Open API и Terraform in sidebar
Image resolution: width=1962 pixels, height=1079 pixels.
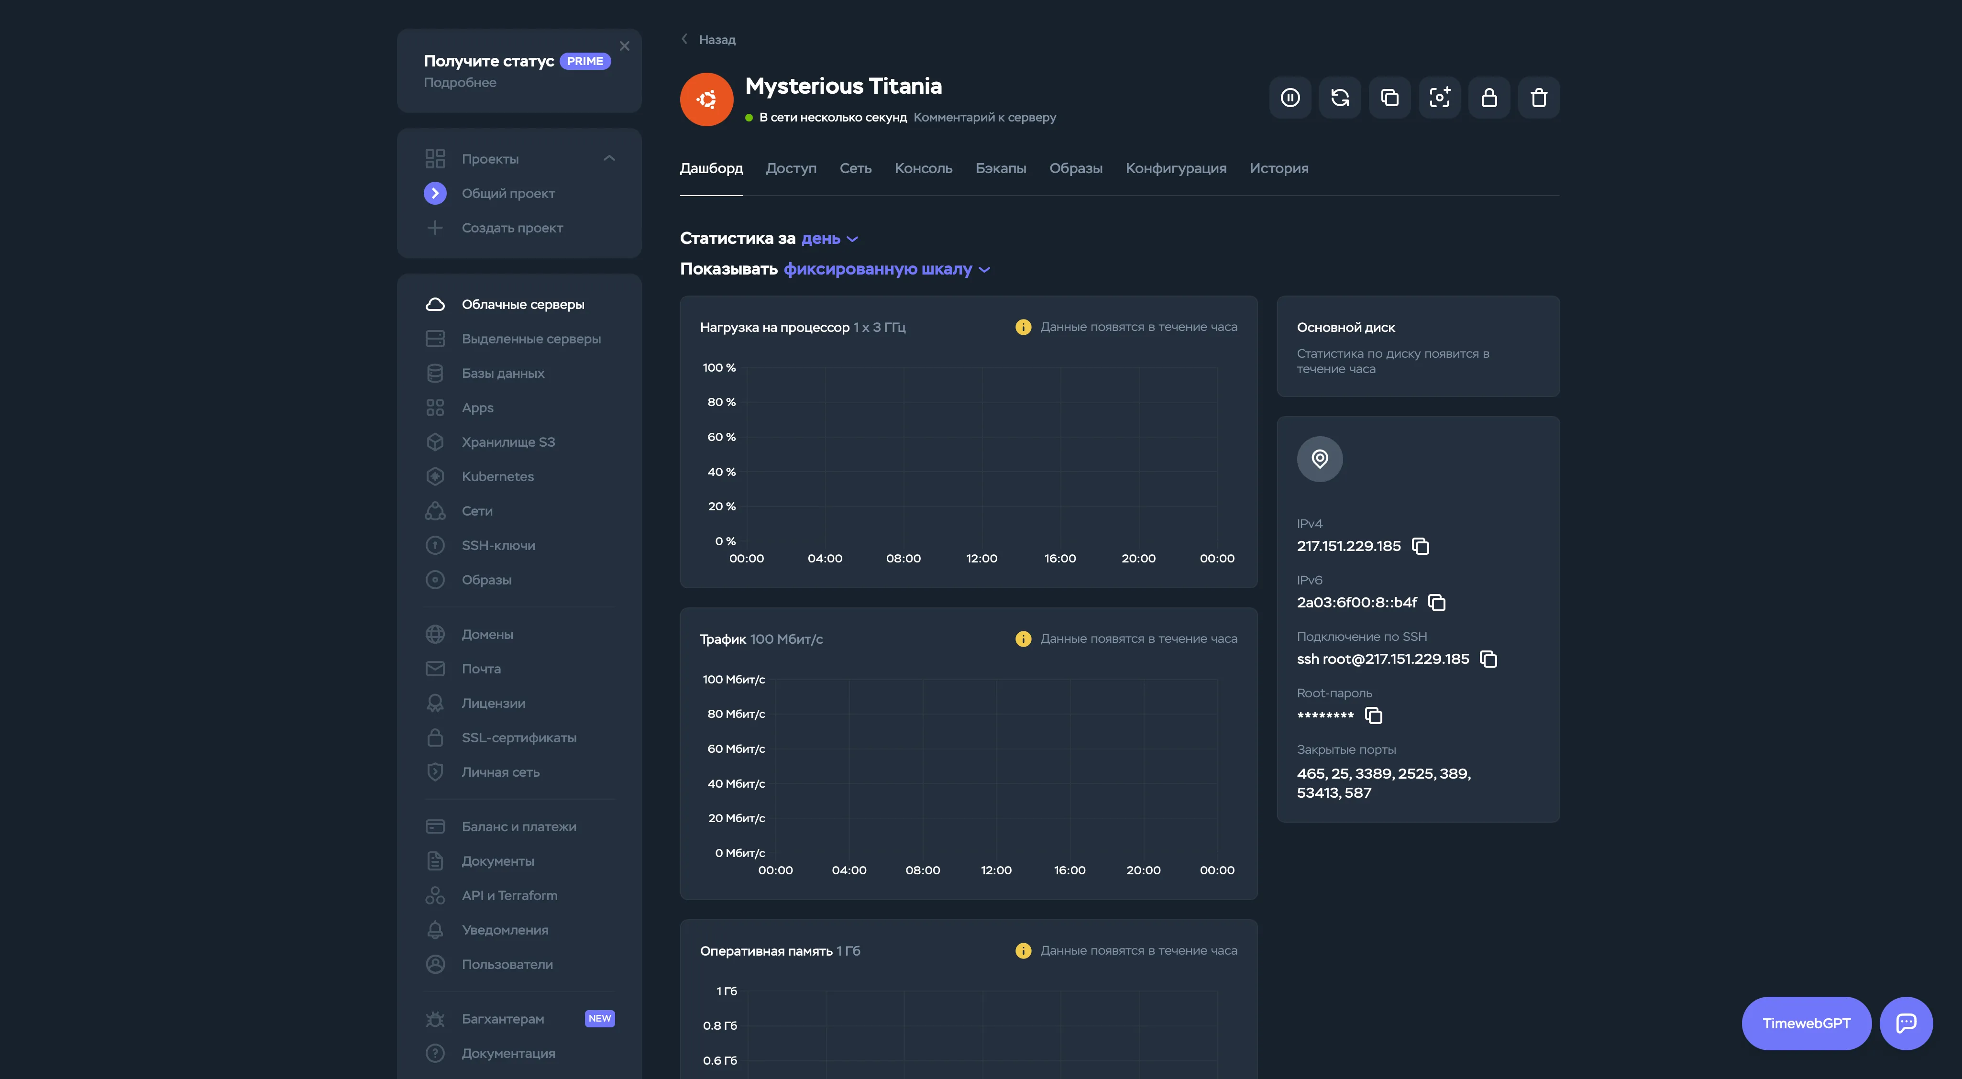519,895
